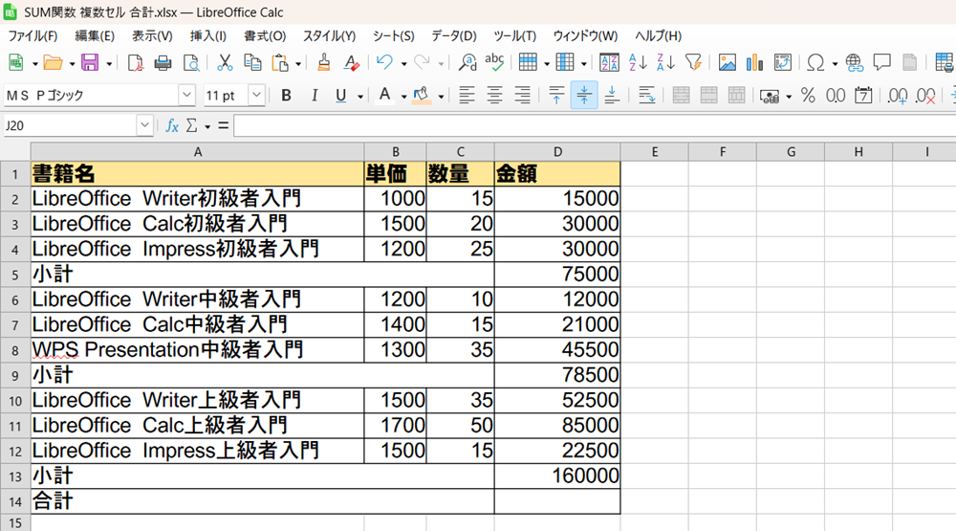The height and width of the screenshot is (531, 956).
Task: Click the Copy icon
Action: click(252, 62)
